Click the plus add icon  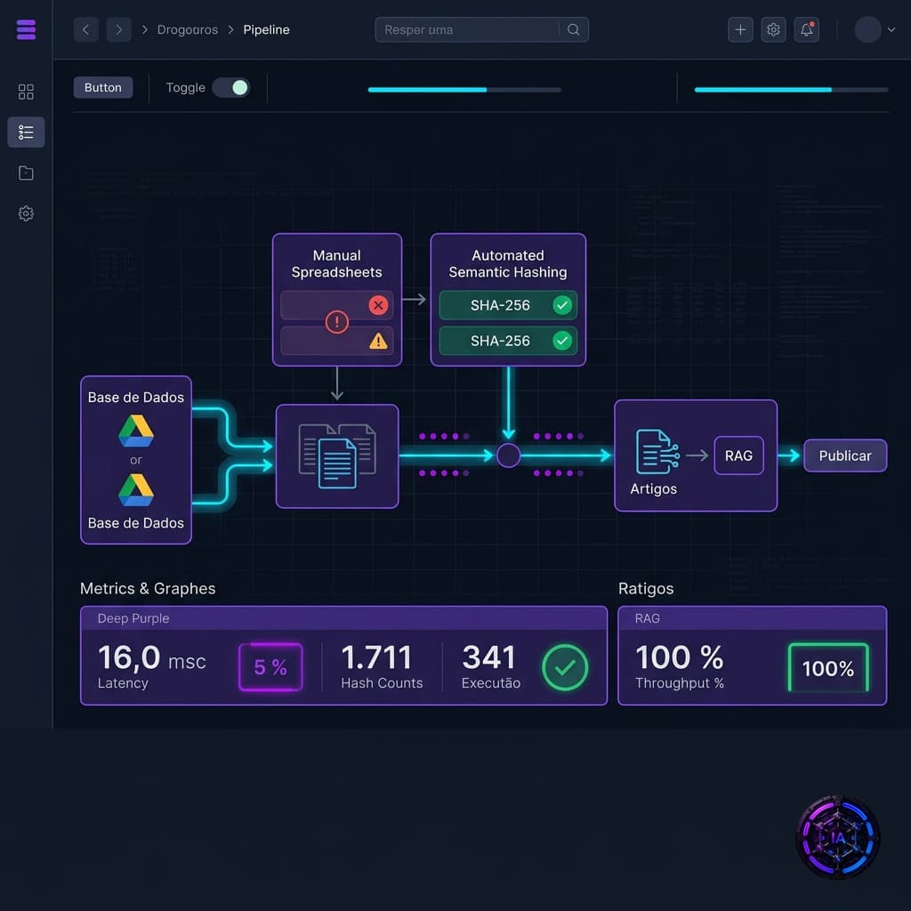click(x=740, y=29)
